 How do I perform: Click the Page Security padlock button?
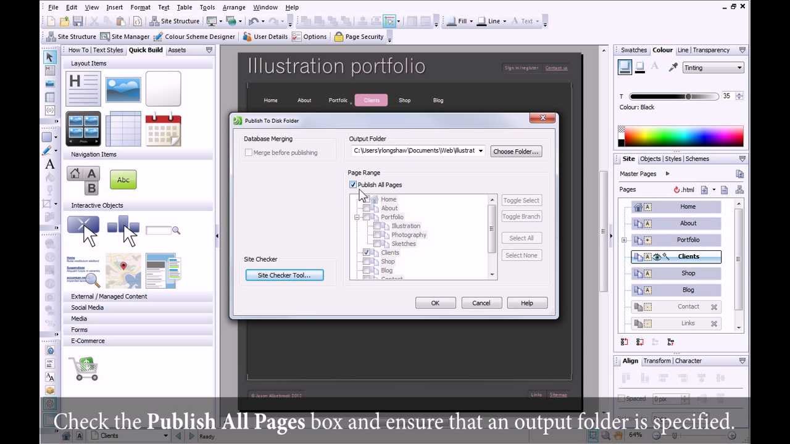(359, 37)
